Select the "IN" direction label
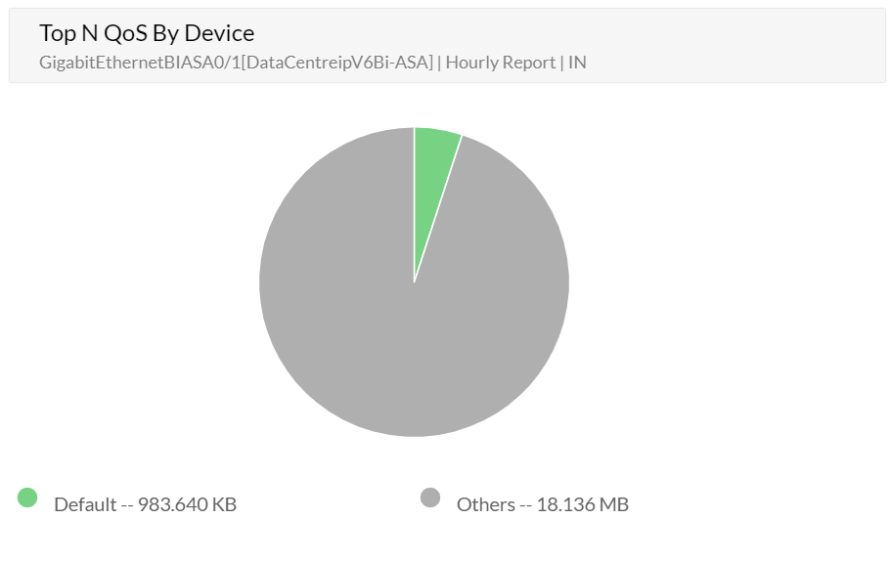The height and width of the screenshot is (563, 890). 578,63
